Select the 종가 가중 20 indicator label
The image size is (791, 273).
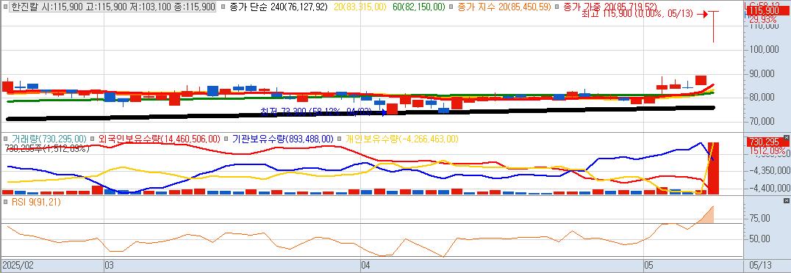point(609,7)
